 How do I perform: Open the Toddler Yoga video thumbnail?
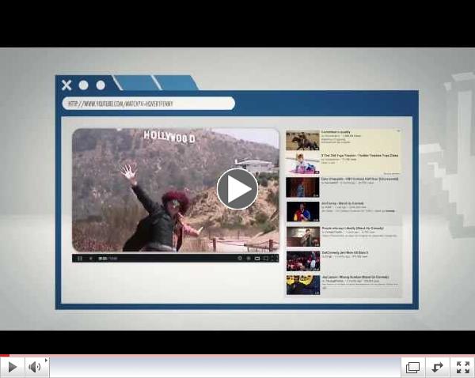[x=302, y=163]
